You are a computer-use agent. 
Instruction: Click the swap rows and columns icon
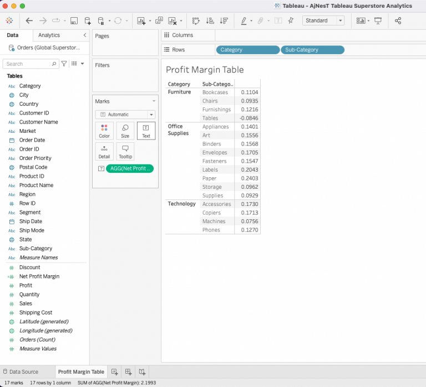[196, 20]
